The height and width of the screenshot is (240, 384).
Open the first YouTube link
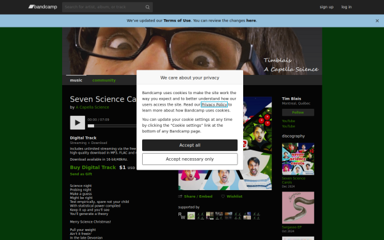coord(289,121)
